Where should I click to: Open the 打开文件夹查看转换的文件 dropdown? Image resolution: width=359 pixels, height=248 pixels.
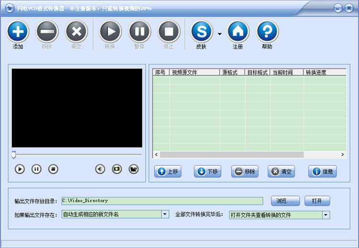tap(326, 215)
